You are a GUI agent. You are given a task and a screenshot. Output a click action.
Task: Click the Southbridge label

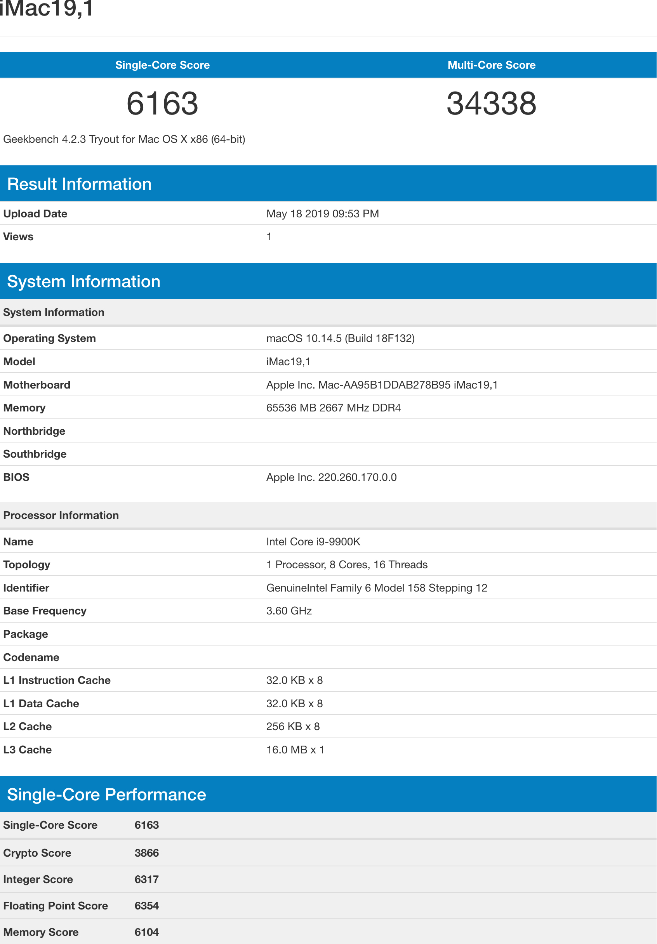(x=35, y=454)
